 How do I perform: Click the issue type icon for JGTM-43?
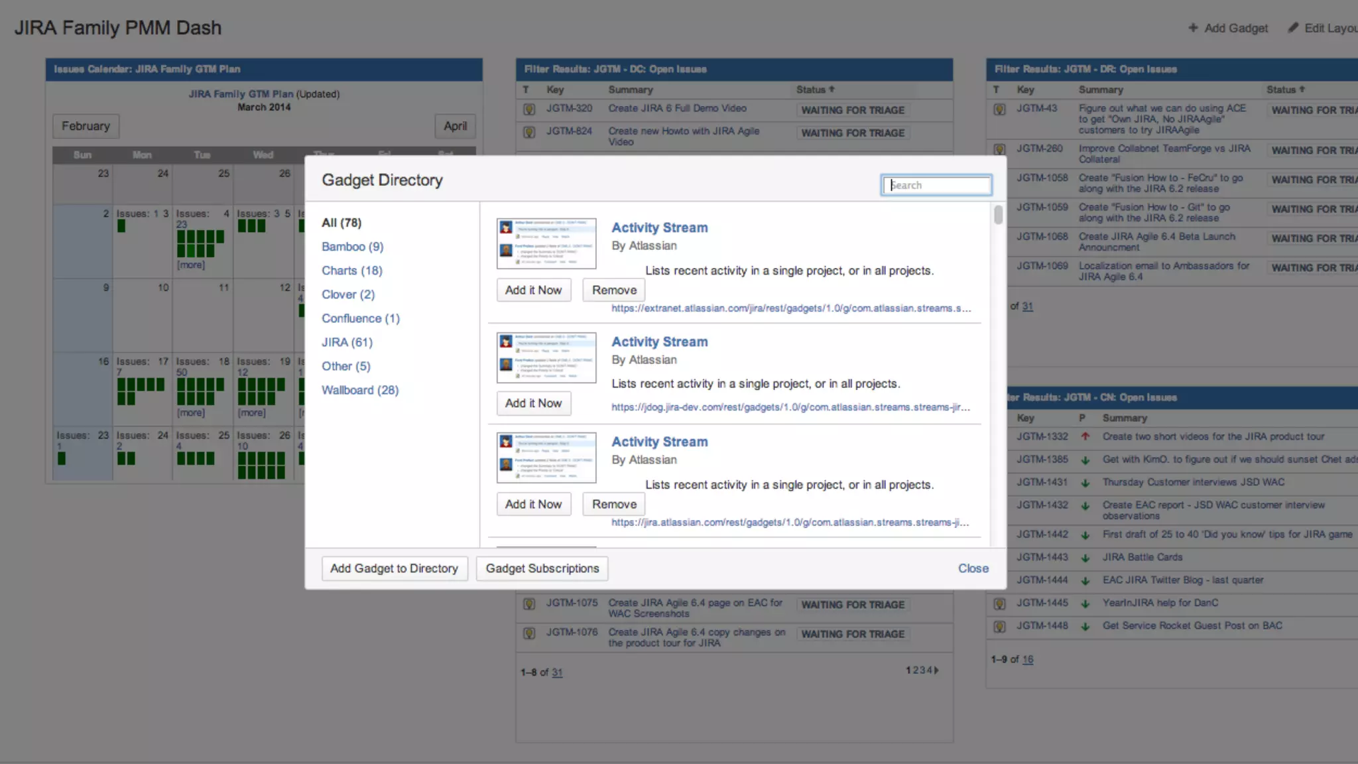[x=999, y=109]
